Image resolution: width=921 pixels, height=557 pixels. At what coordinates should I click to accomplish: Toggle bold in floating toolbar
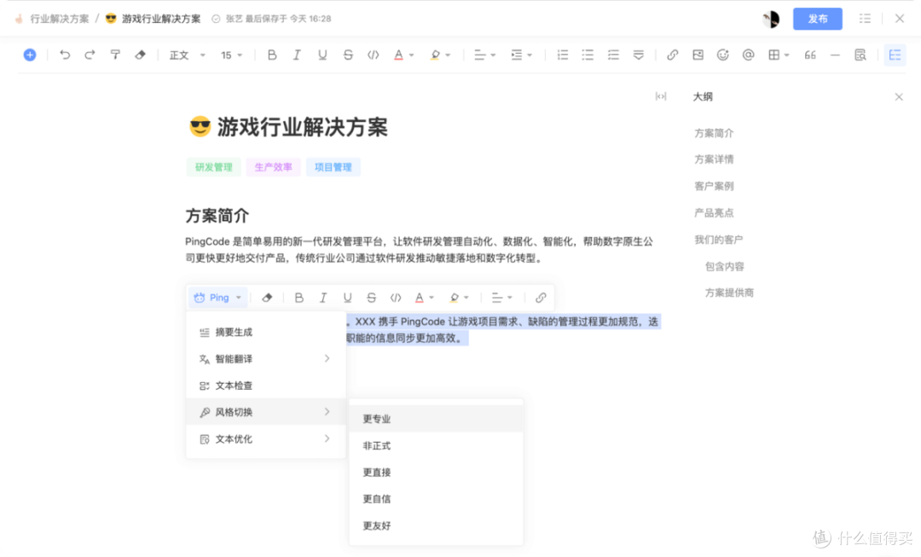299,298
